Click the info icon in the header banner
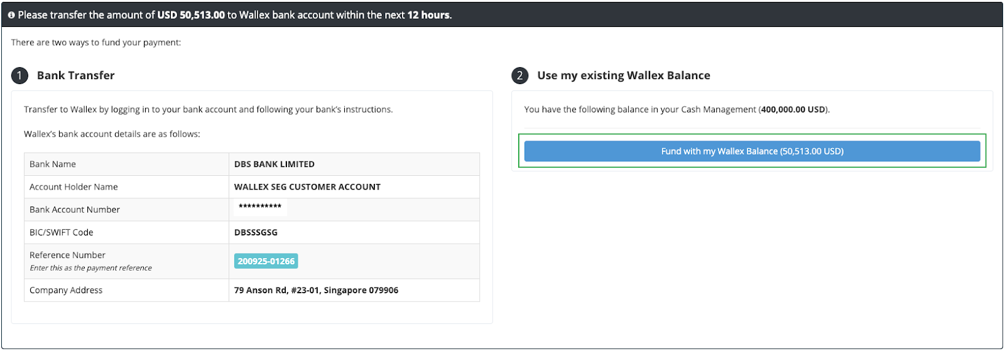The height and width of the screenshot is (351, 1005). pyautogui.click(x=11, y=15)
